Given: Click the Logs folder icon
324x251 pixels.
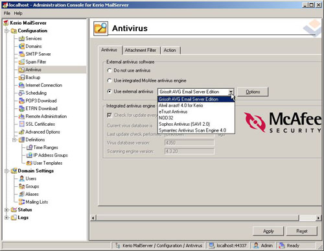Looking at the screenshot, I should pyautogui.click(x=14, y=217).
